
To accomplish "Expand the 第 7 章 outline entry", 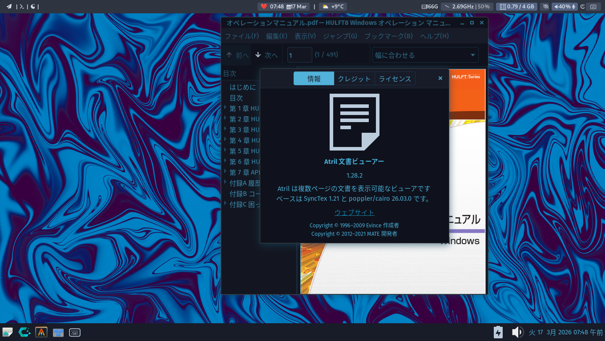I will click(x=226, y=172).
